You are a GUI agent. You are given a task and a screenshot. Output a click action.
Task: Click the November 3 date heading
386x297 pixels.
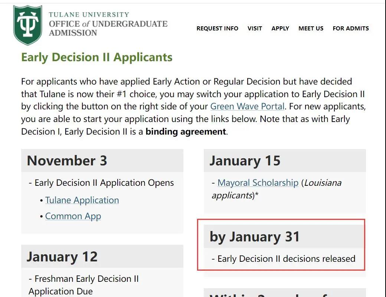[67, 161]
